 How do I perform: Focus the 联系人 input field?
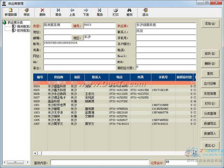(166, 32)
